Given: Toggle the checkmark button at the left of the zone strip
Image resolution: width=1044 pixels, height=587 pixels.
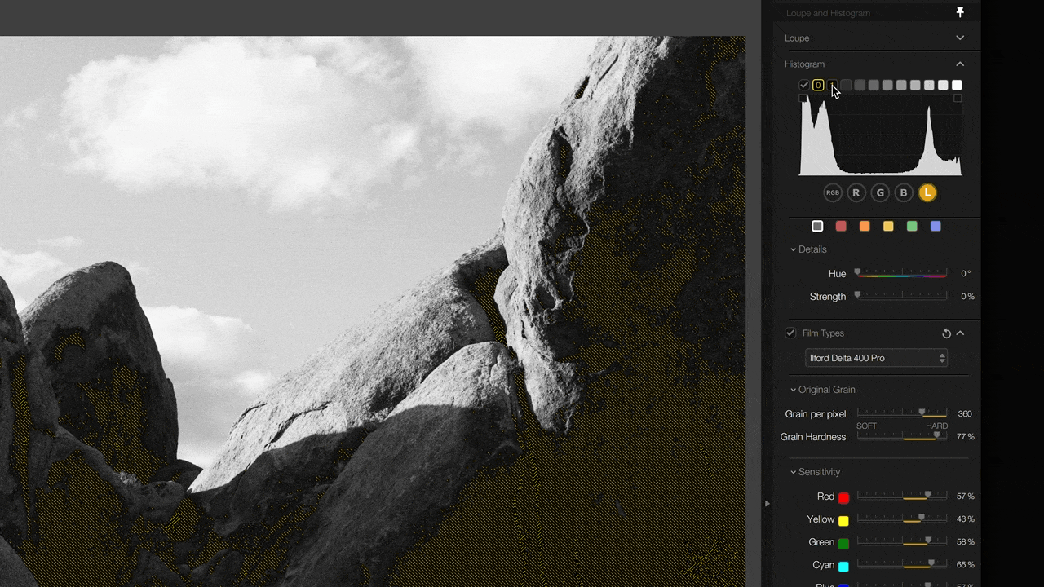Looking at the screenshot, I should 803,85.
